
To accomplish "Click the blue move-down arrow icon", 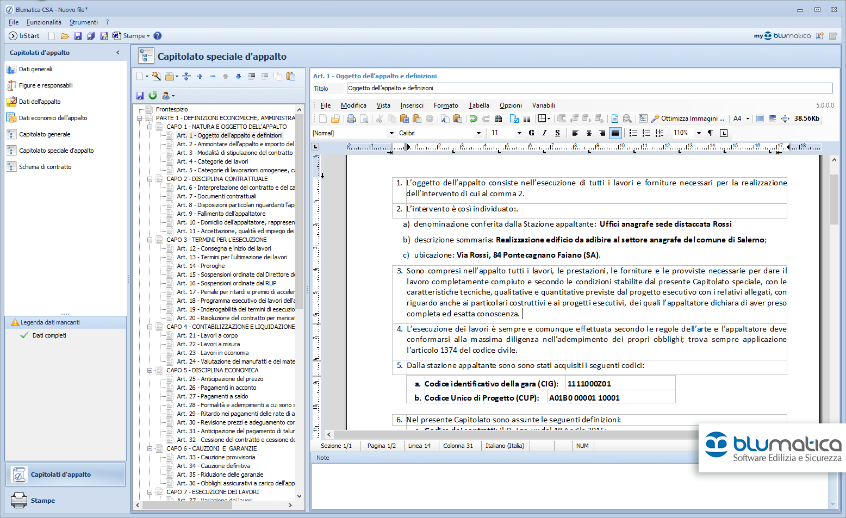I will click(x=238, y=77).
